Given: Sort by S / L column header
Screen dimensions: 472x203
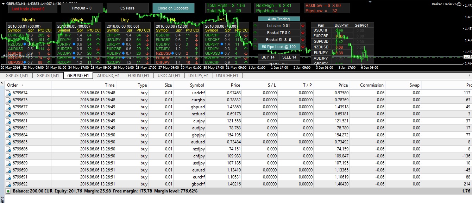Looking at the screenshot, I should pyautogui.click(x=260, y=85).
